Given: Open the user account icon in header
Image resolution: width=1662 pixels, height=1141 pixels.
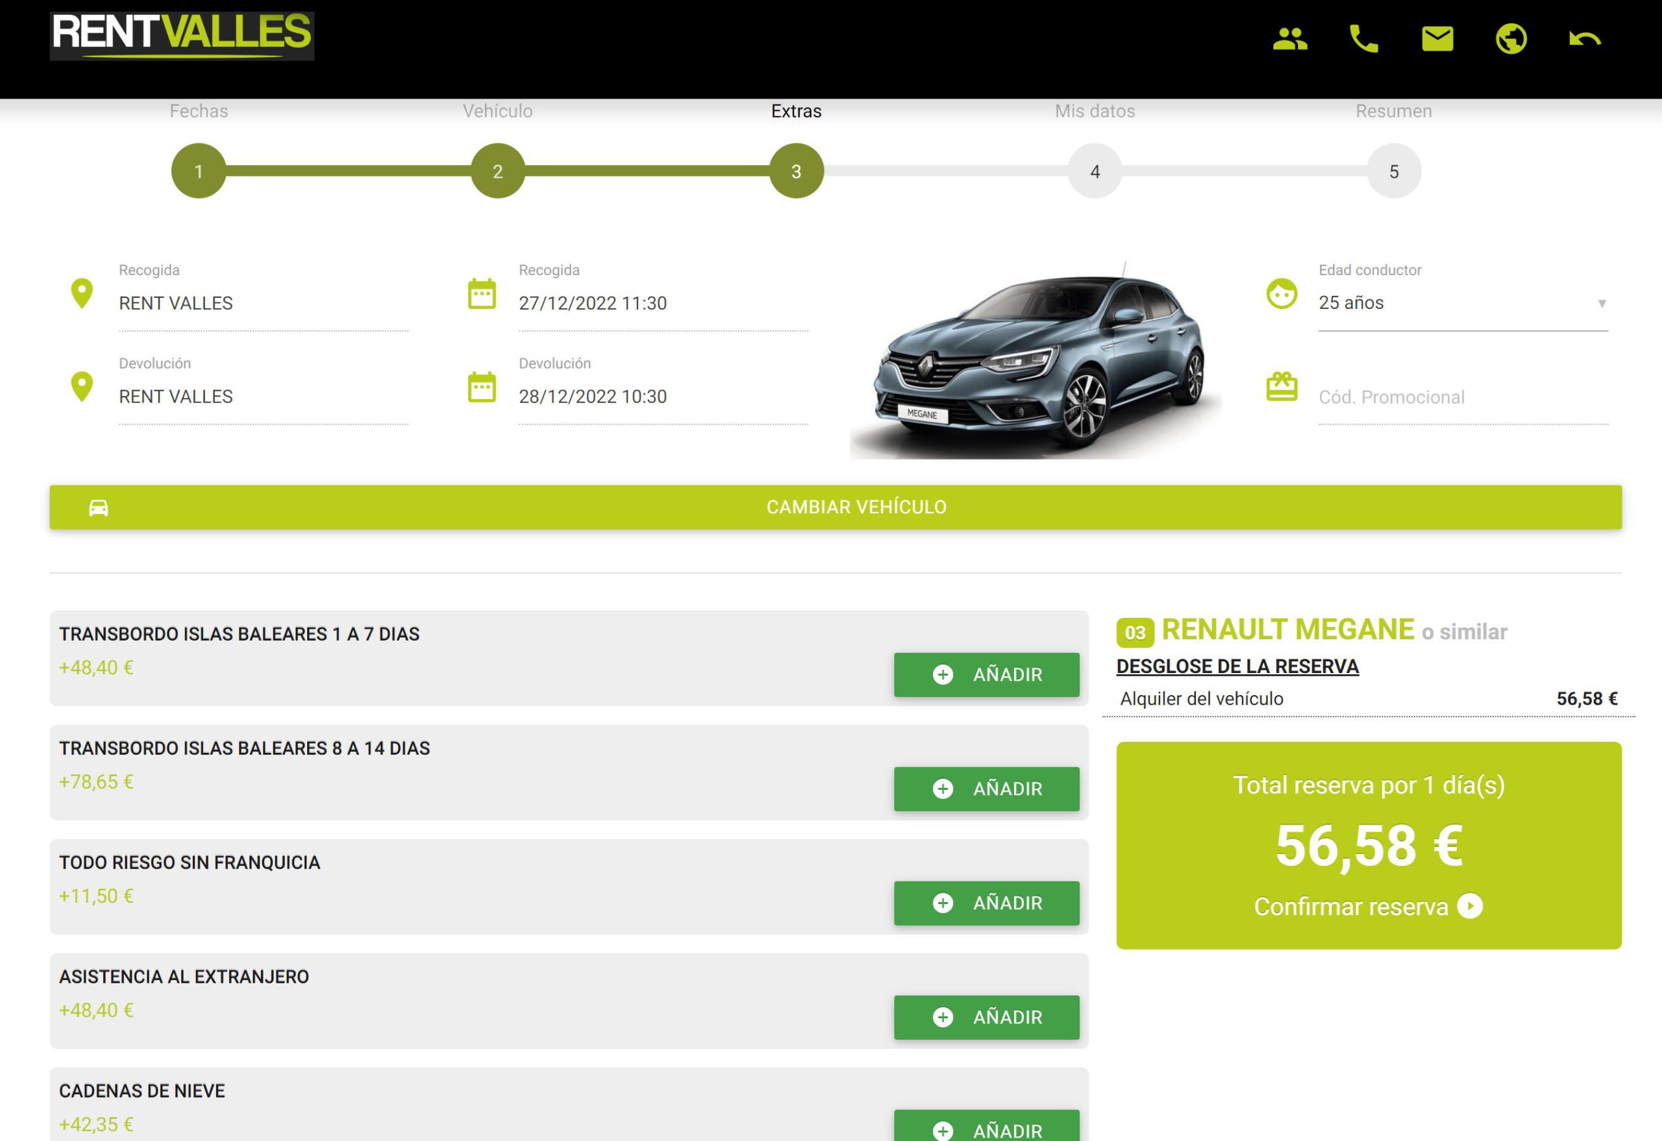Looking at the screenshot, I should 1290,38.
